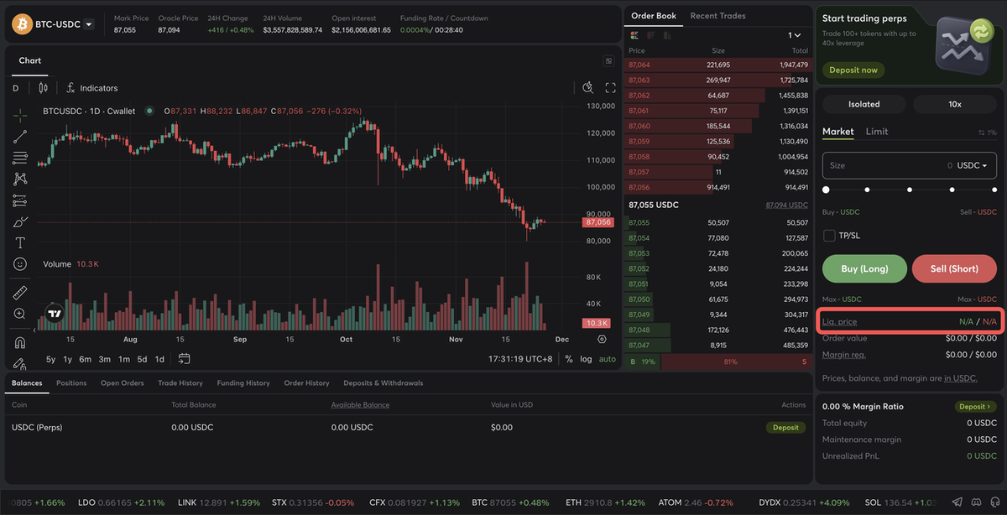Switch to the Recent Trades tab
The height and width of the screenshot is (515, 1007).
pyautogui.click(x=717, y=16)
